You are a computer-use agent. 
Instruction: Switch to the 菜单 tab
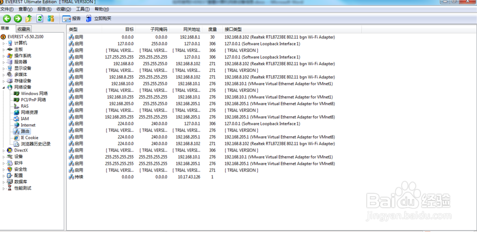click(5, 28)
